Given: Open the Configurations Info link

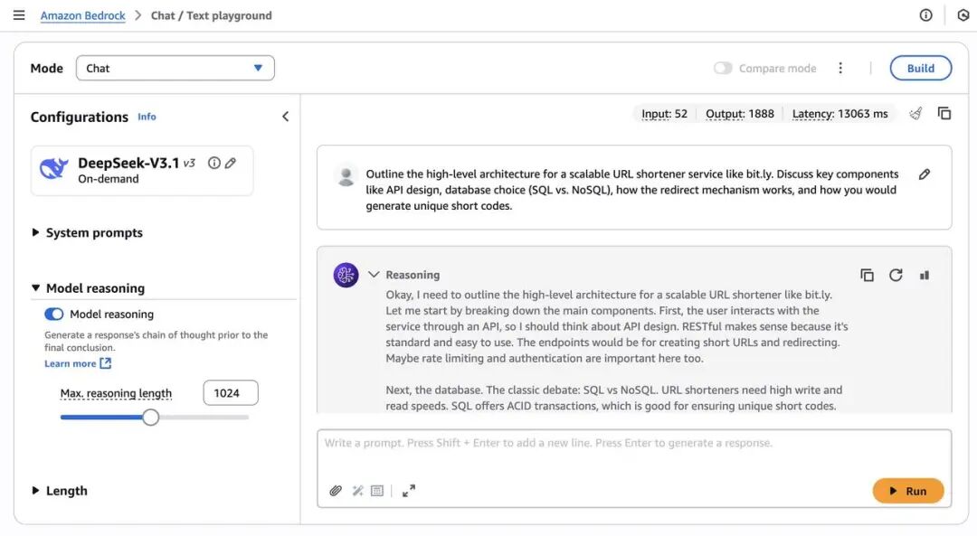Looking at the screenshot, I should tap(147, 117).
